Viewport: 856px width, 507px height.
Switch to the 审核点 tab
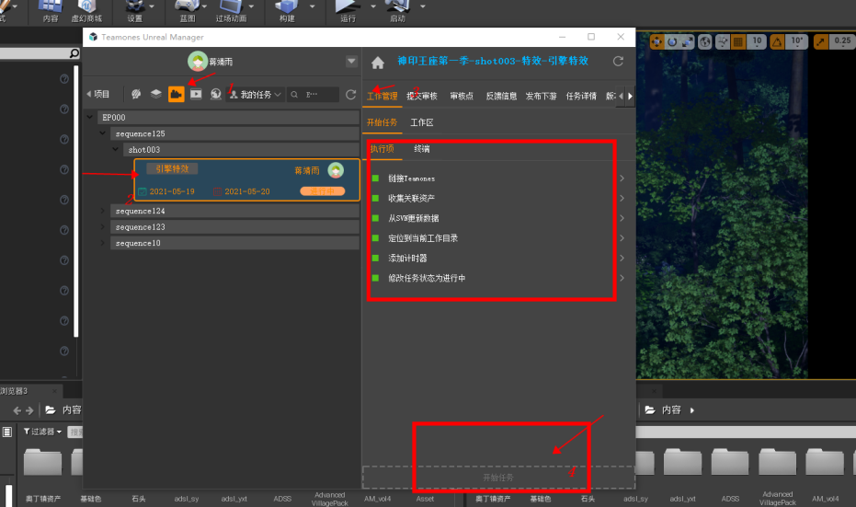pyautogui.click(x=462, y=96)
